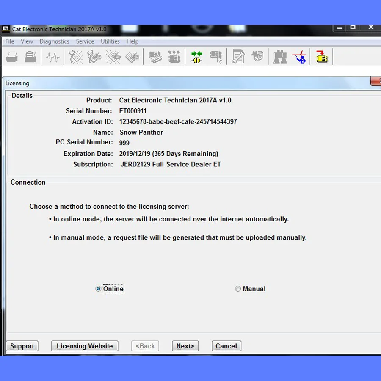Maximize the Cat Electronic Technician window
This screenshot has width=381, height=381.
point(353,27)
